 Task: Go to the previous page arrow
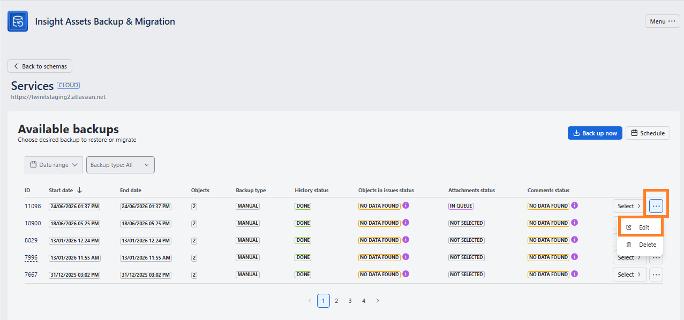click(x=310, y=301)
